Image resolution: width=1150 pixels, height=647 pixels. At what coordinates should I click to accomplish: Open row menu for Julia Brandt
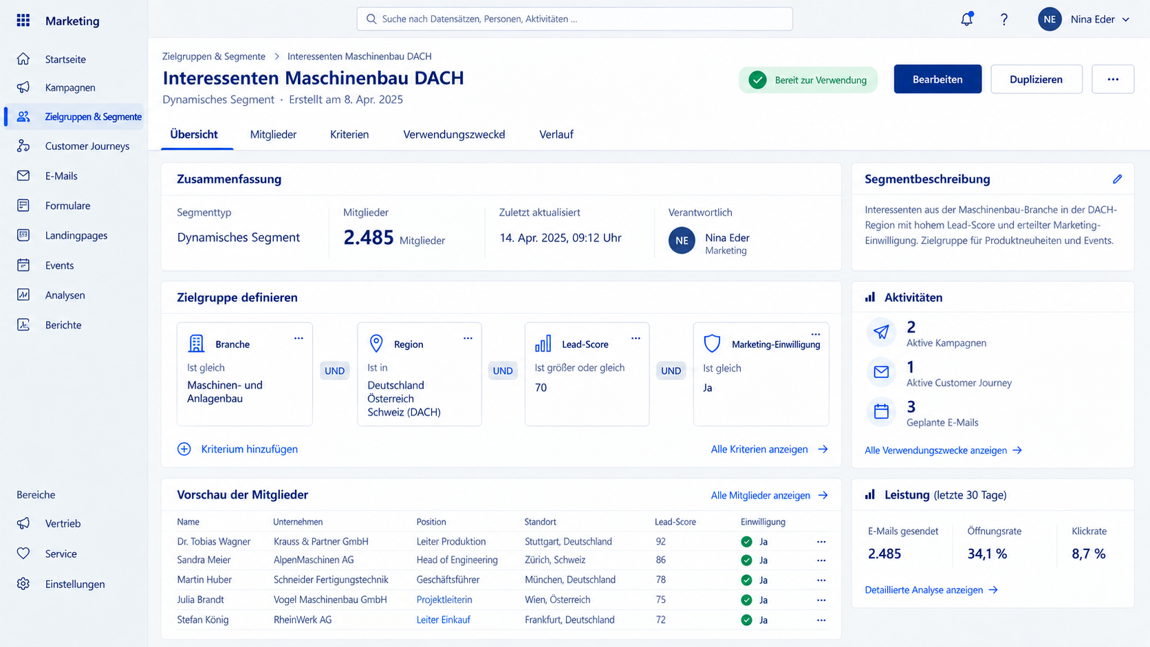click(x=821, y=600)
